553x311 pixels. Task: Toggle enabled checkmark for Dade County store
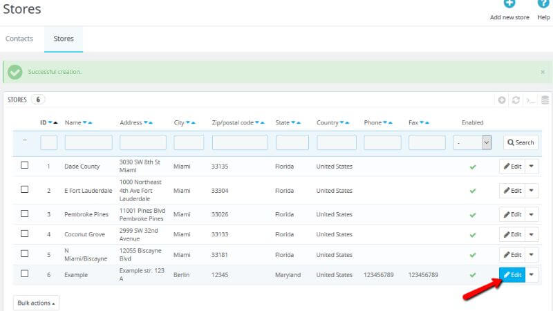click(x=473, y=167)
